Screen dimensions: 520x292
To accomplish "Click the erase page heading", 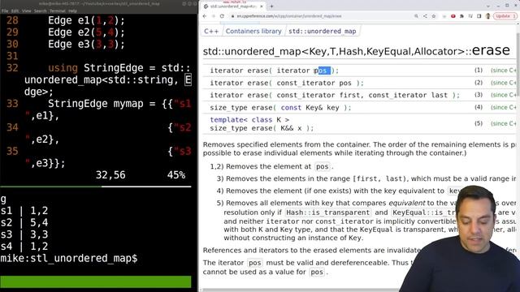I will (x=357, y=50).
